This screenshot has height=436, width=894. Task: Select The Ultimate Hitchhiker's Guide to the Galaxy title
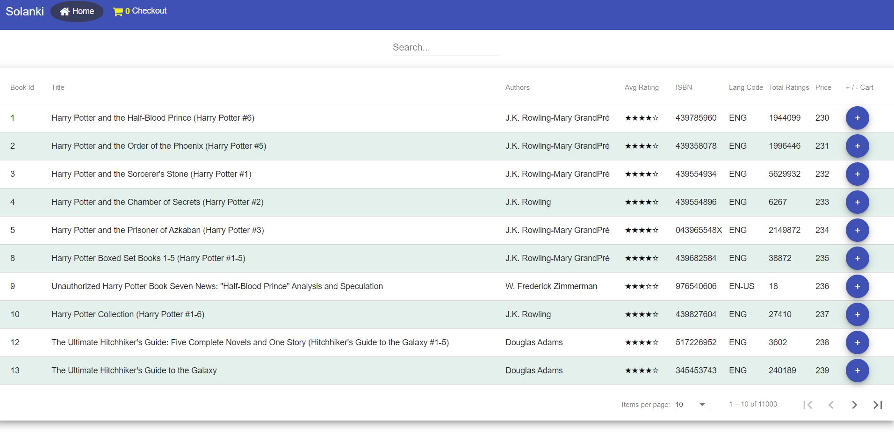pyautogui.click(x=134, y=371)
